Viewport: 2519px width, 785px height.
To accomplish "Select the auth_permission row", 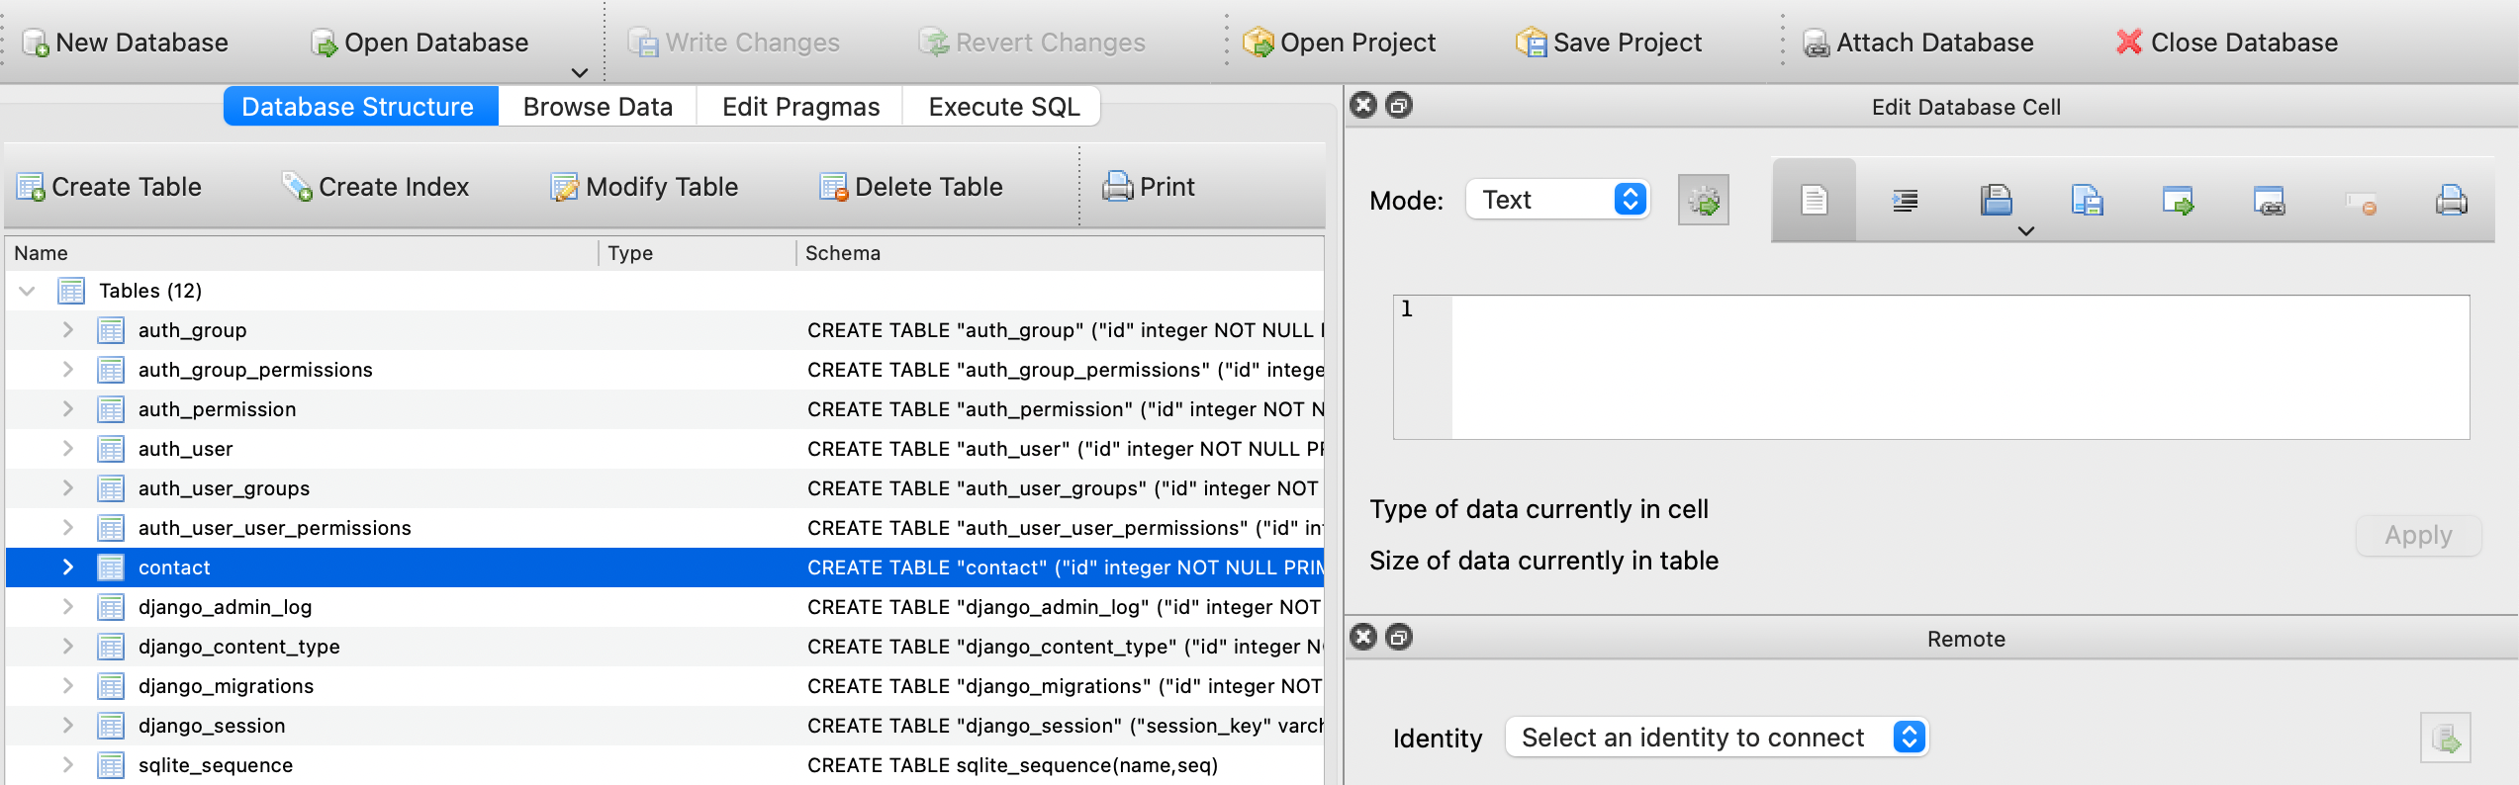I will click(x=665, y=409).
